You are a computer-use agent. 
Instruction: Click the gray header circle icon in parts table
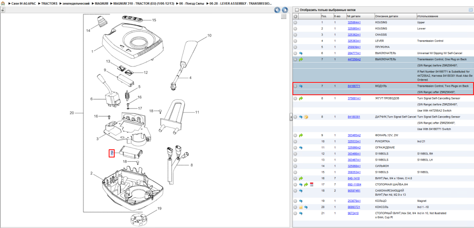[295, 16]
